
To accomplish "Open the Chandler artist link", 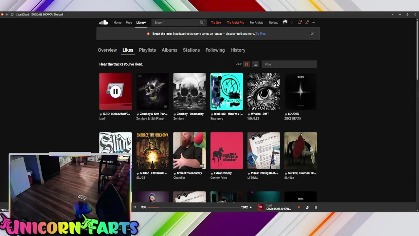I will tap(179, 178).
